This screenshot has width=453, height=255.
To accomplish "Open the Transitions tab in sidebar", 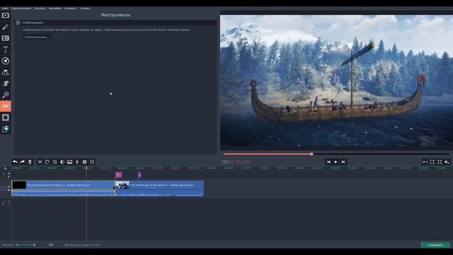I will tap(6, 38).
